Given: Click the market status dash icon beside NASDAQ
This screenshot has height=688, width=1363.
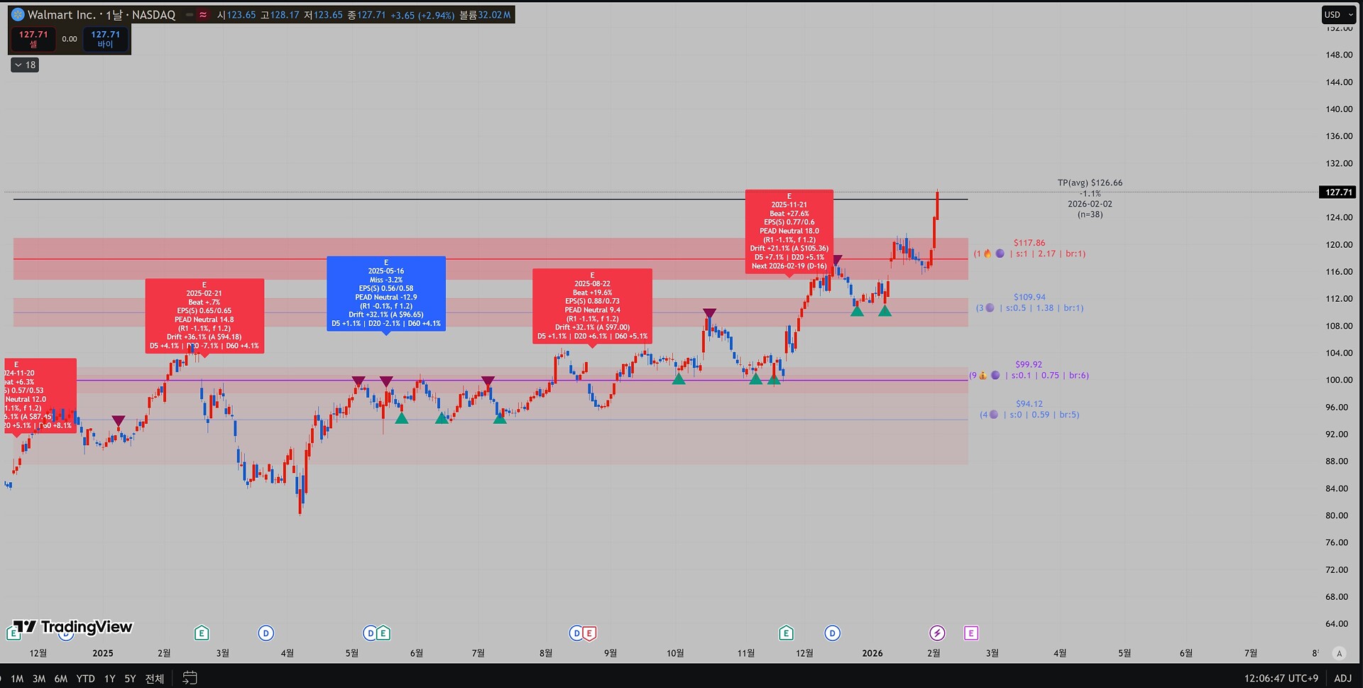Looking at the screenshot, I should pyautogui.click(x=190, y=14).
